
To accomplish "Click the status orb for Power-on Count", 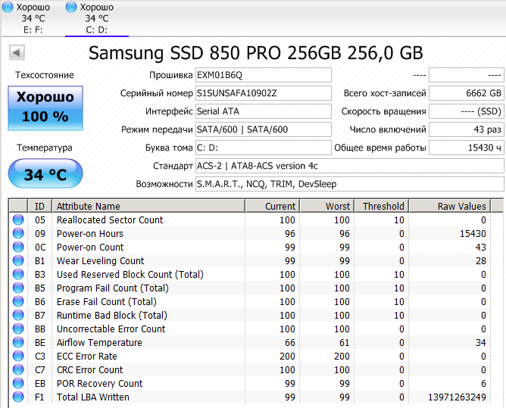I will (x=18, y=247).
